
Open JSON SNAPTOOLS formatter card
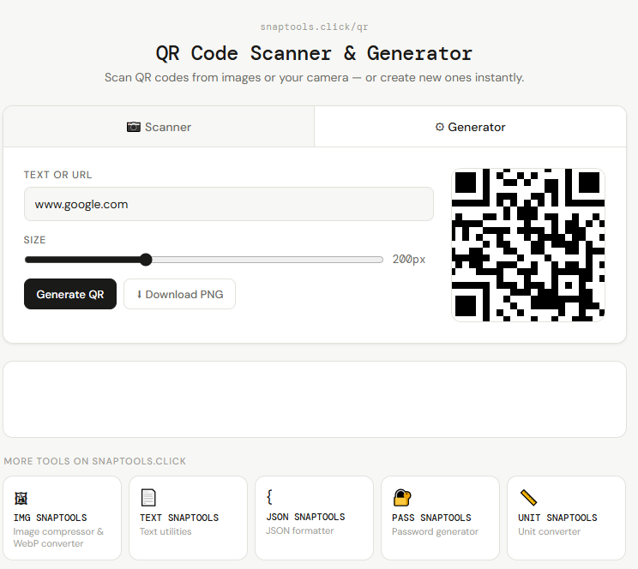(x=314, y=518)
